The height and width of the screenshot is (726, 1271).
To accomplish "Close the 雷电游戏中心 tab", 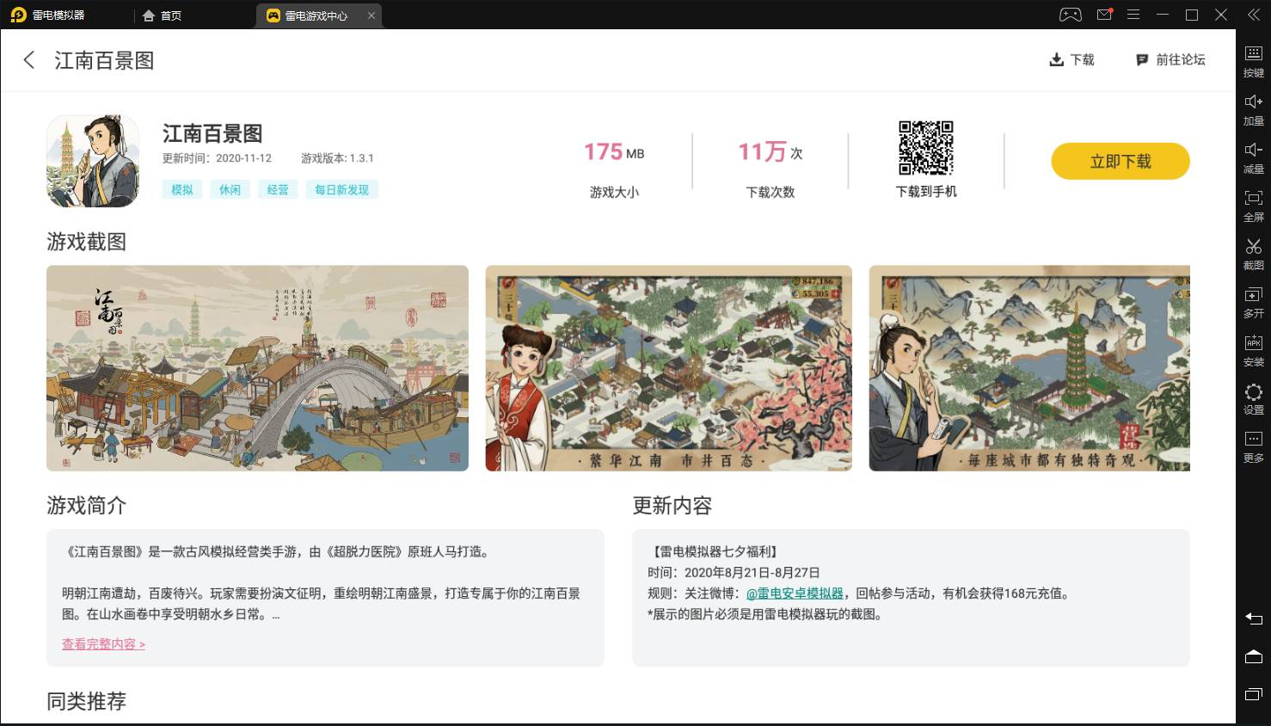I will coord(371,15).
